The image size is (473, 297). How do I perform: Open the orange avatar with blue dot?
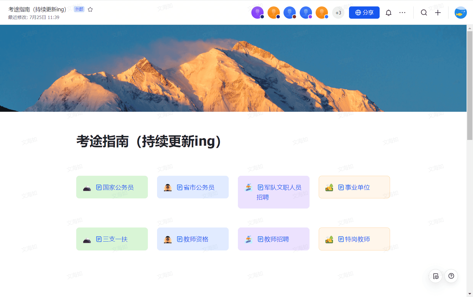click(x=322, y=13)
